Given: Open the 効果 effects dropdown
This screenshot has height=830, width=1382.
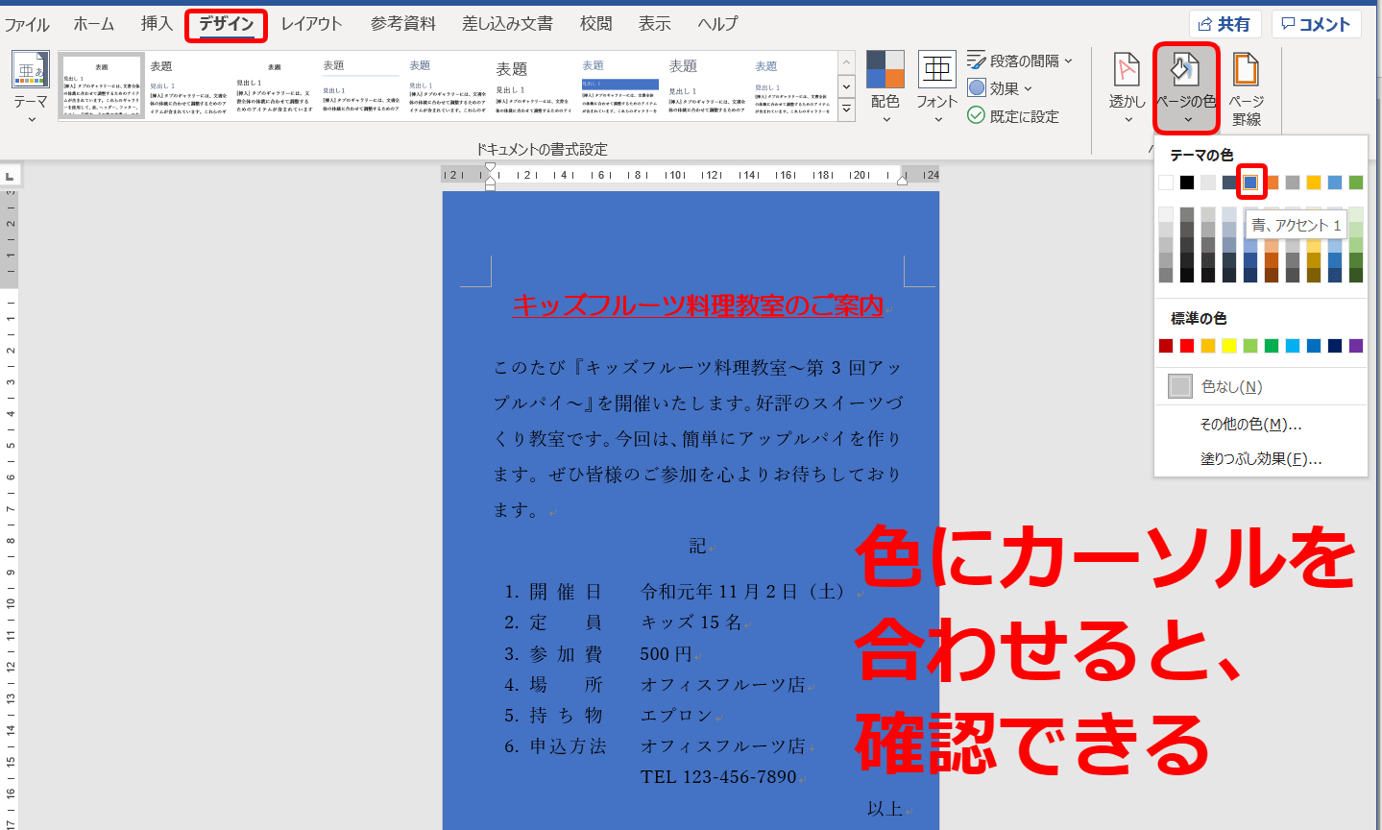Looking at the screenshot, I should tap(1000, 88).
